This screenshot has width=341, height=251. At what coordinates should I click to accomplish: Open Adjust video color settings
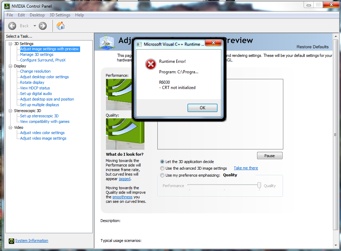point(42,133)
